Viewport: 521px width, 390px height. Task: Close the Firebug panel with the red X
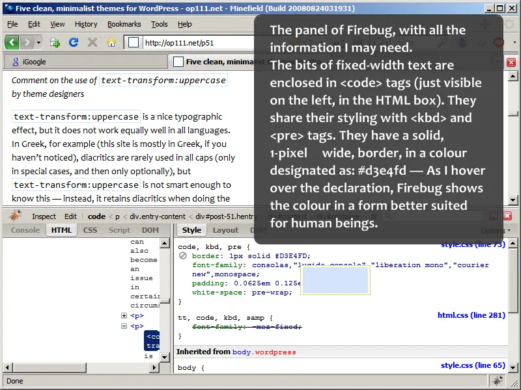pos(507,216)
